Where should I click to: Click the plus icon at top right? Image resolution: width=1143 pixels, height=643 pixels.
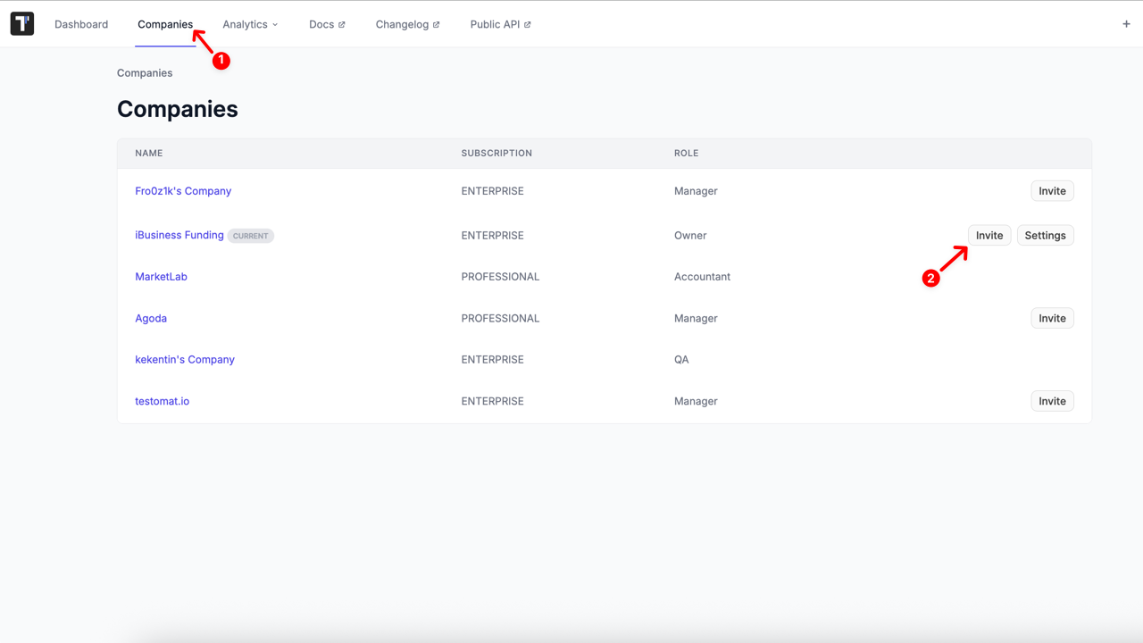1126,23
